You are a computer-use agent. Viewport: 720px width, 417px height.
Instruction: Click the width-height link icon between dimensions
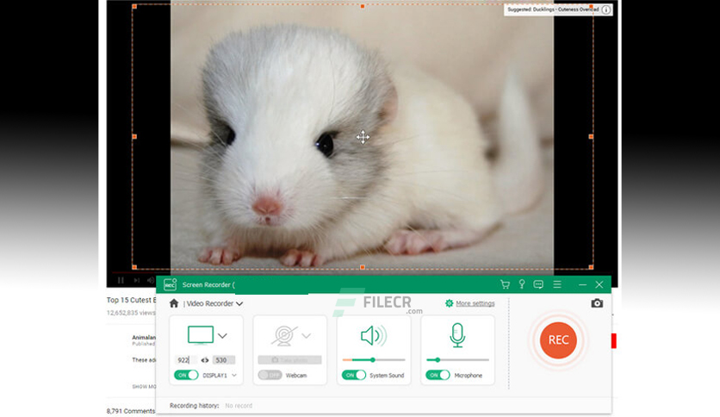click(205, 360)
